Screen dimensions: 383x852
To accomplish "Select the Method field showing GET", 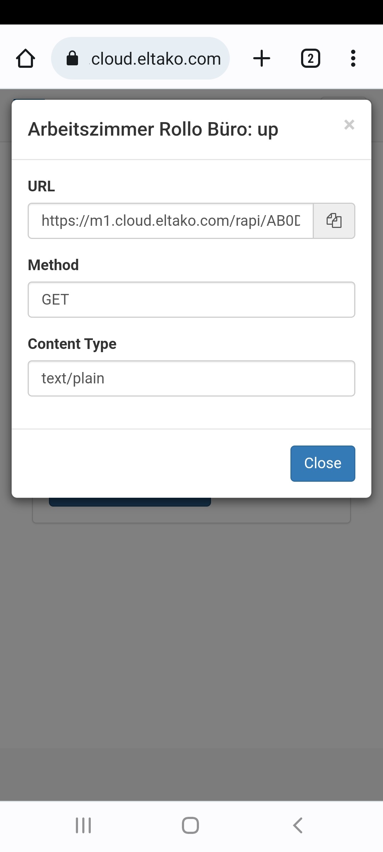I will [191, 300].
